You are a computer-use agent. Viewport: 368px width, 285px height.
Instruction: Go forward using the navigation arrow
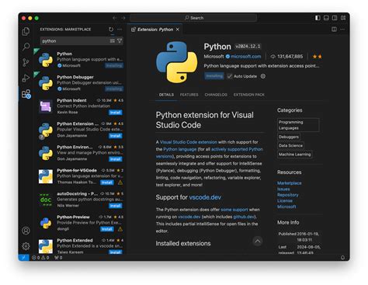coord(123,18)
